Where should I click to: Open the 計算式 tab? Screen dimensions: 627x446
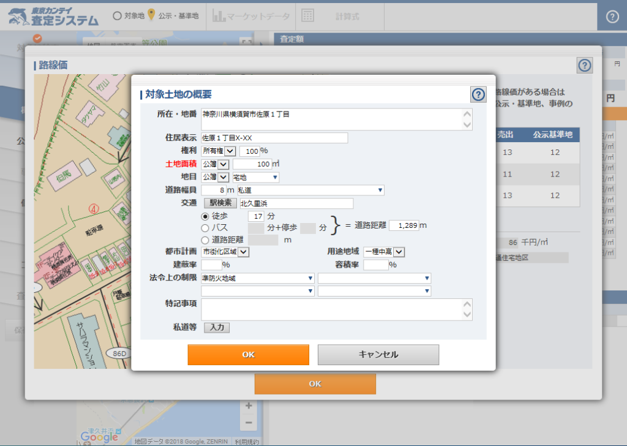point(340,17)
